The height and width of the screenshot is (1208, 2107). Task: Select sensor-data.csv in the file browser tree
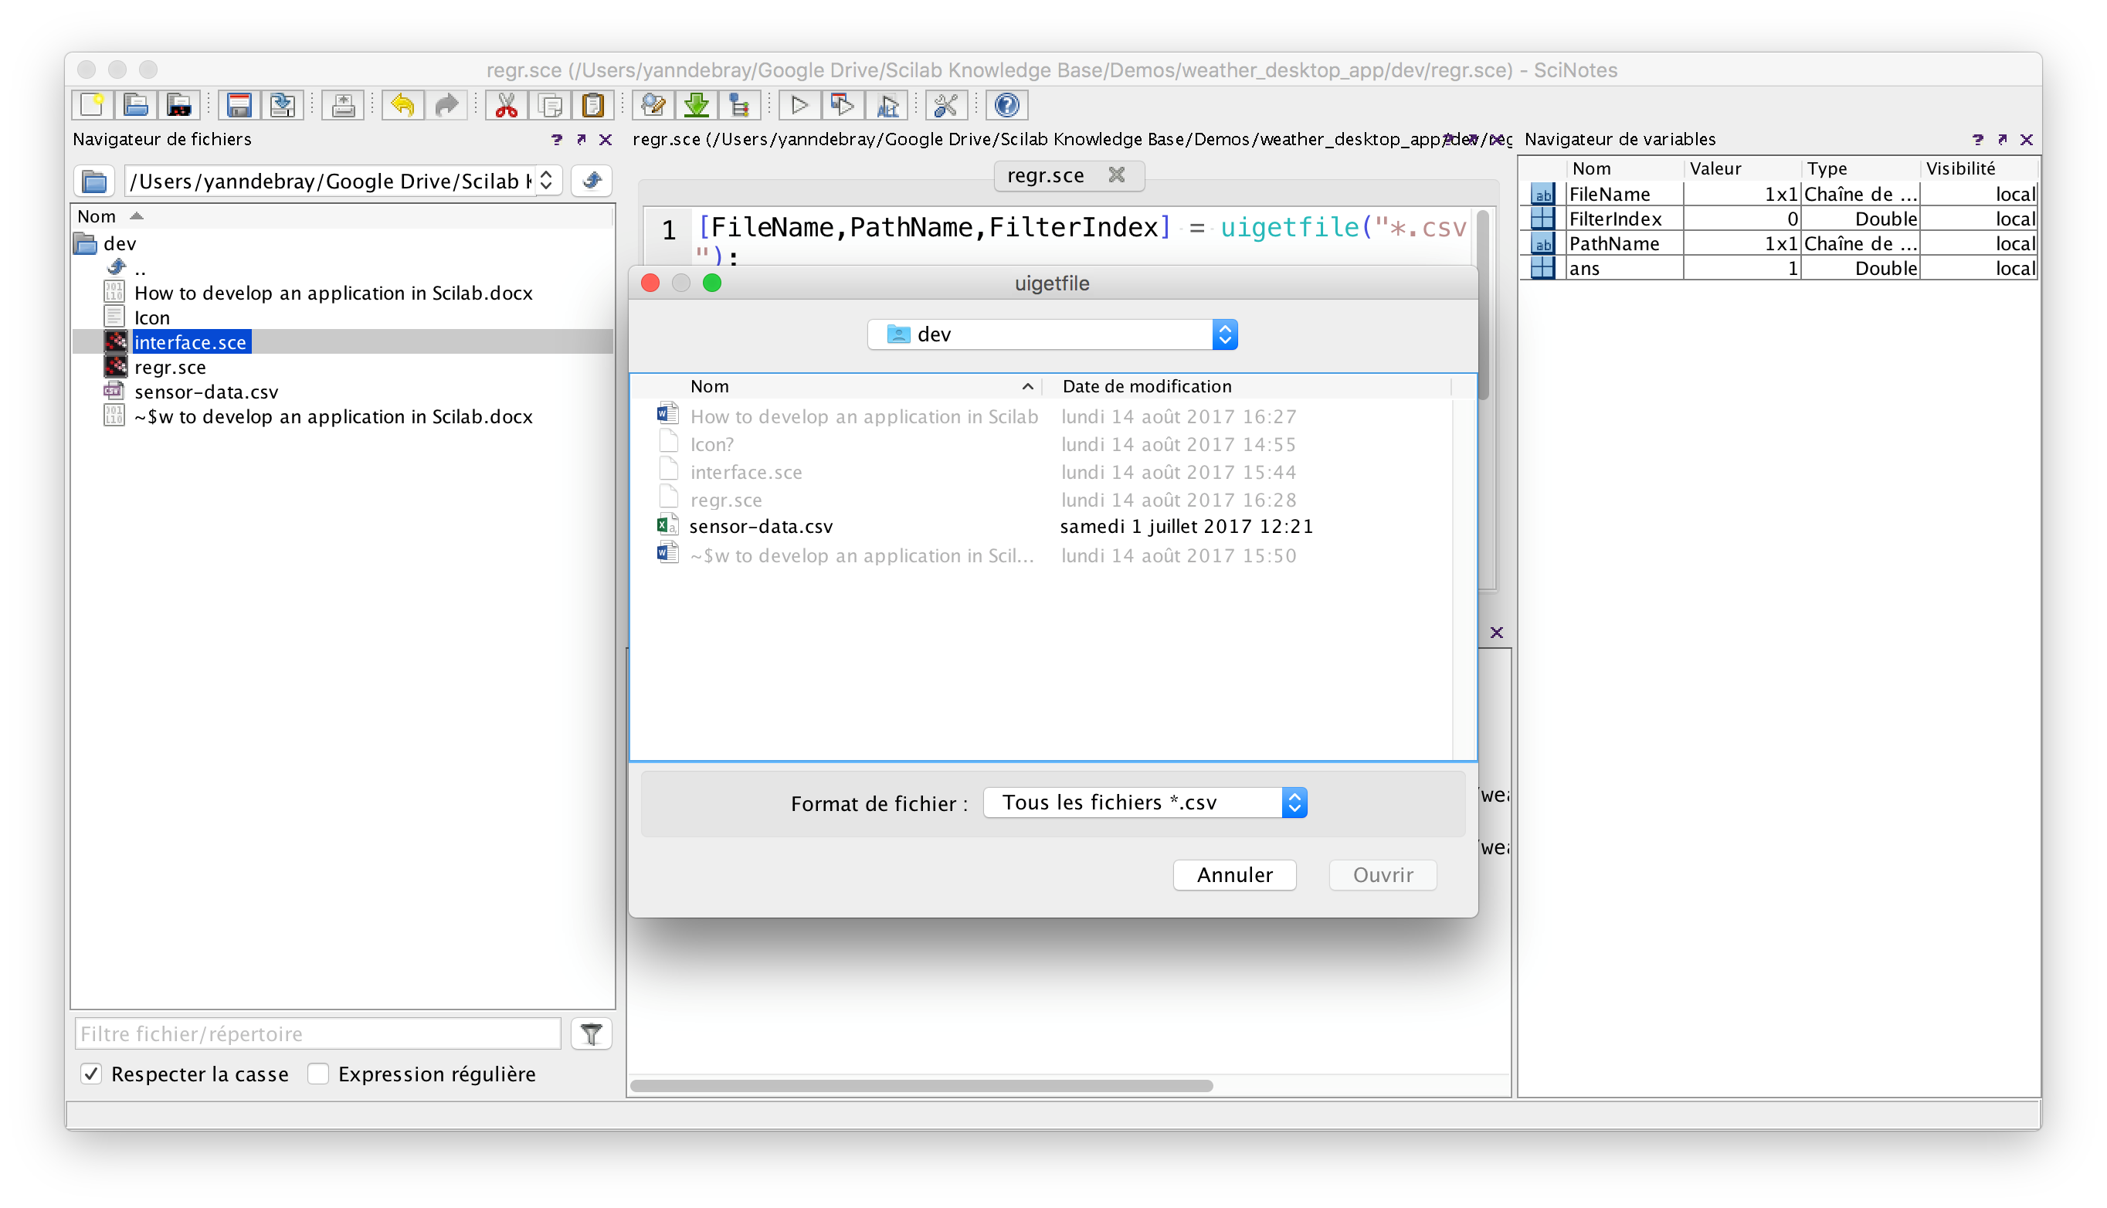[x=206, y=392]
